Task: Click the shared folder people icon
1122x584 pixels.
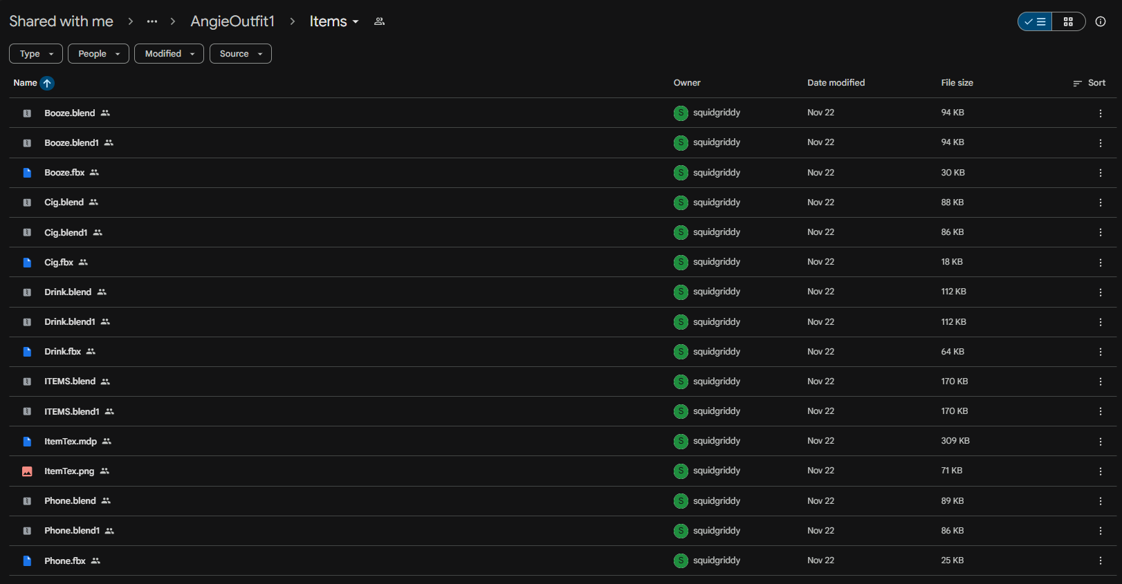Action: tap(379, 21)
